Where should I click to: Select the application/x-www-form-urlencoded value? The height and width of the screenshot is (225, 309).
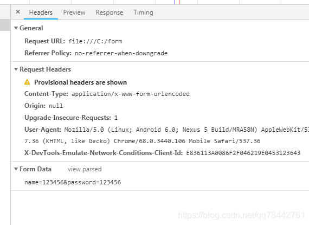coord(131,94)
